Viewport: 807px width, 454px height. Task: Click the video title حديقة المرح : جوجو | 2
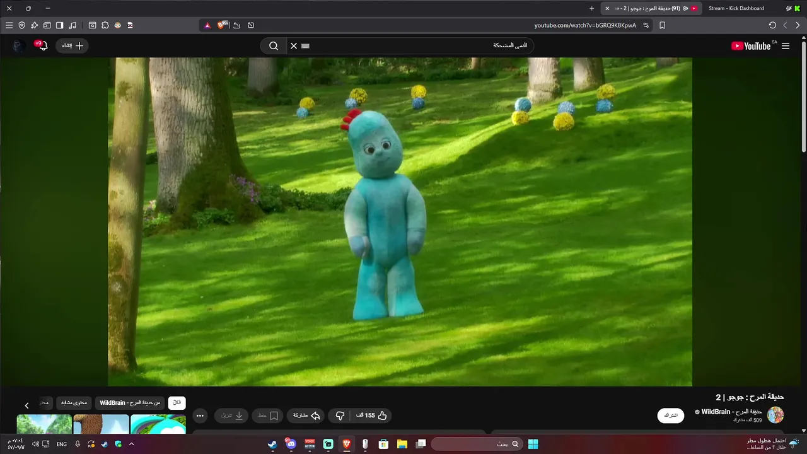tap(750, 397)
